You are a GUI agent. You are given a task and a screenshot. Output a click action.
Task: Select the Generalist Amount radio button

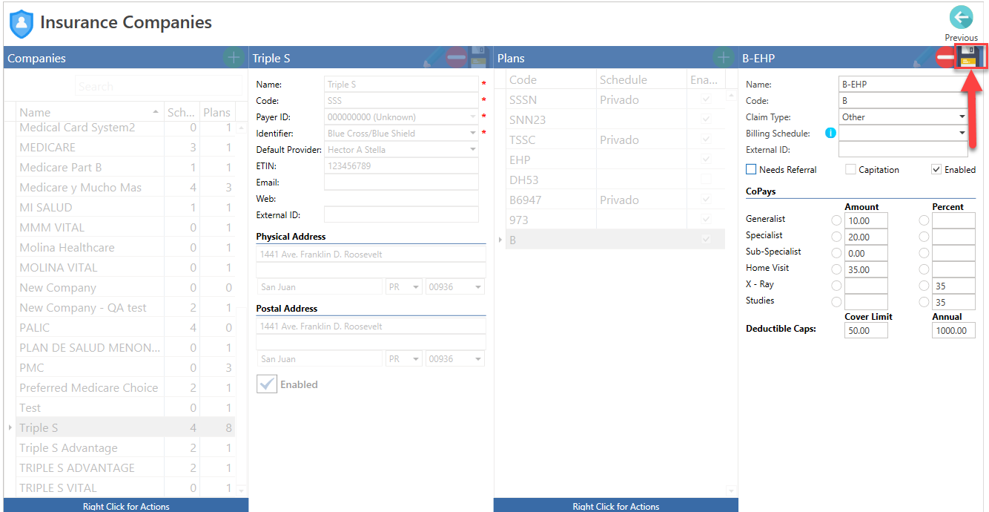[x=836, y=220]
